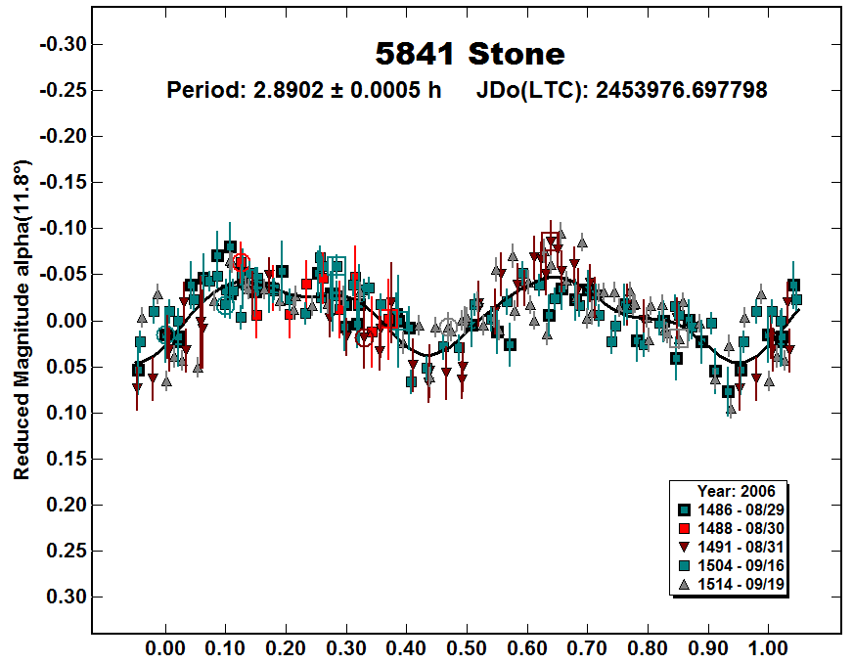Image resolution: width=853 pixels, height=664 pixels.
Task: Click the plain teal square marker for 1504 in legend
Action: pyautogui.click(x=685, y=565)
